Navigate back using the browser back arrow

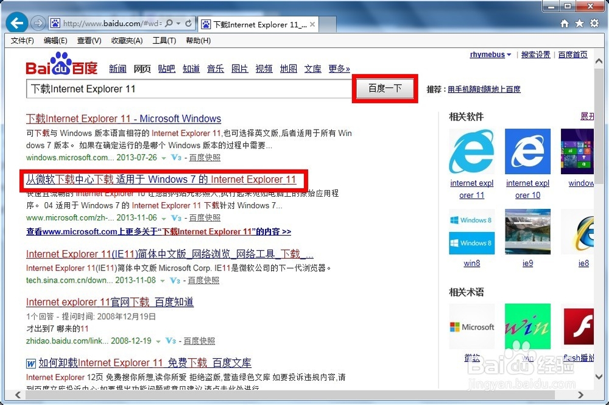tap(16, 23)
